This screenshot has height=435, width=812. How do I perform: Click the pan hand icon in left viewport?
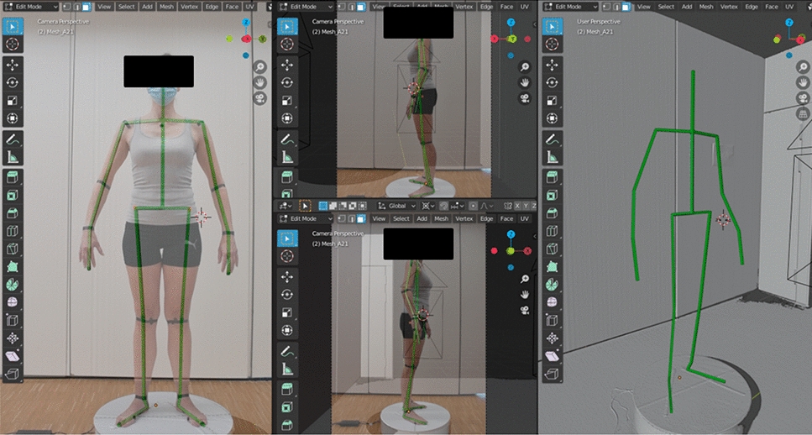260,82
